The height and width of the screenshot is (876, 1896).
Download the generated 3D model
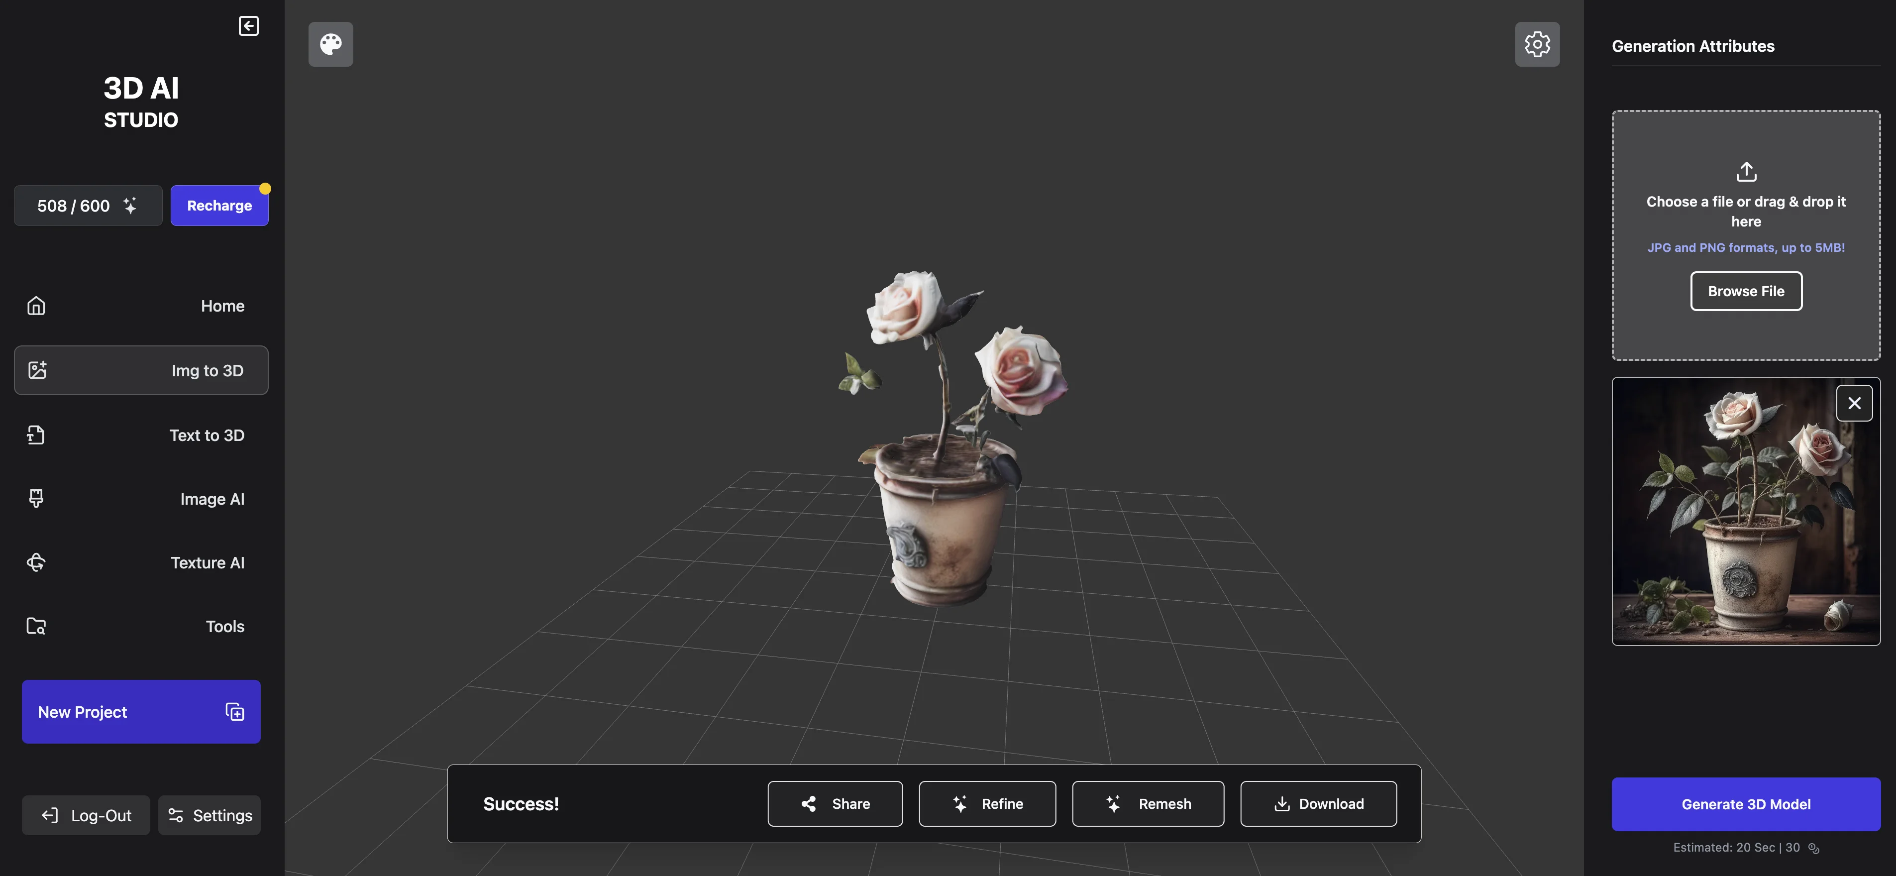[x=1318, y=804]
